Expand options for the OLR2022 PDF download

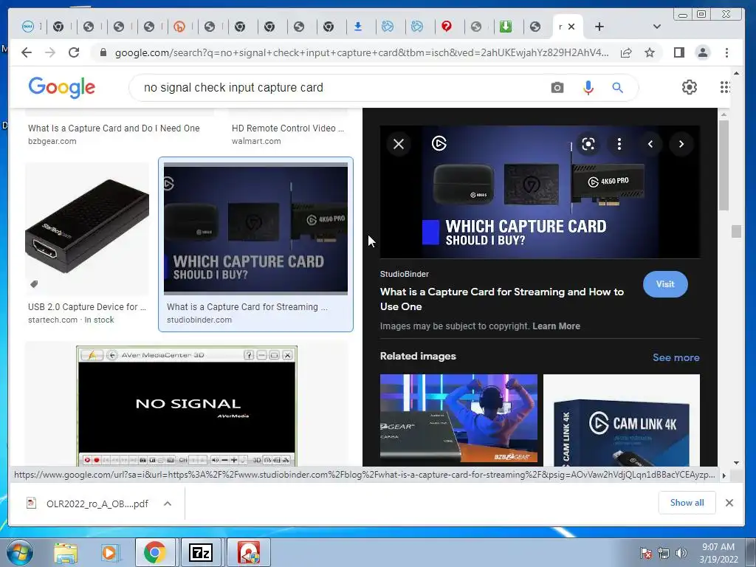pos(168,504)
